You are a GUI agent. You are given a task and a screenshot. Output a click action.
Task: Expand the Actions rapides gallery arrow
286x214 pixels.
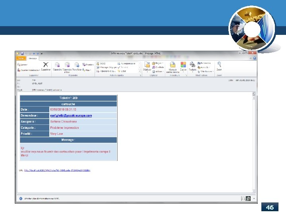pos(140,71)
